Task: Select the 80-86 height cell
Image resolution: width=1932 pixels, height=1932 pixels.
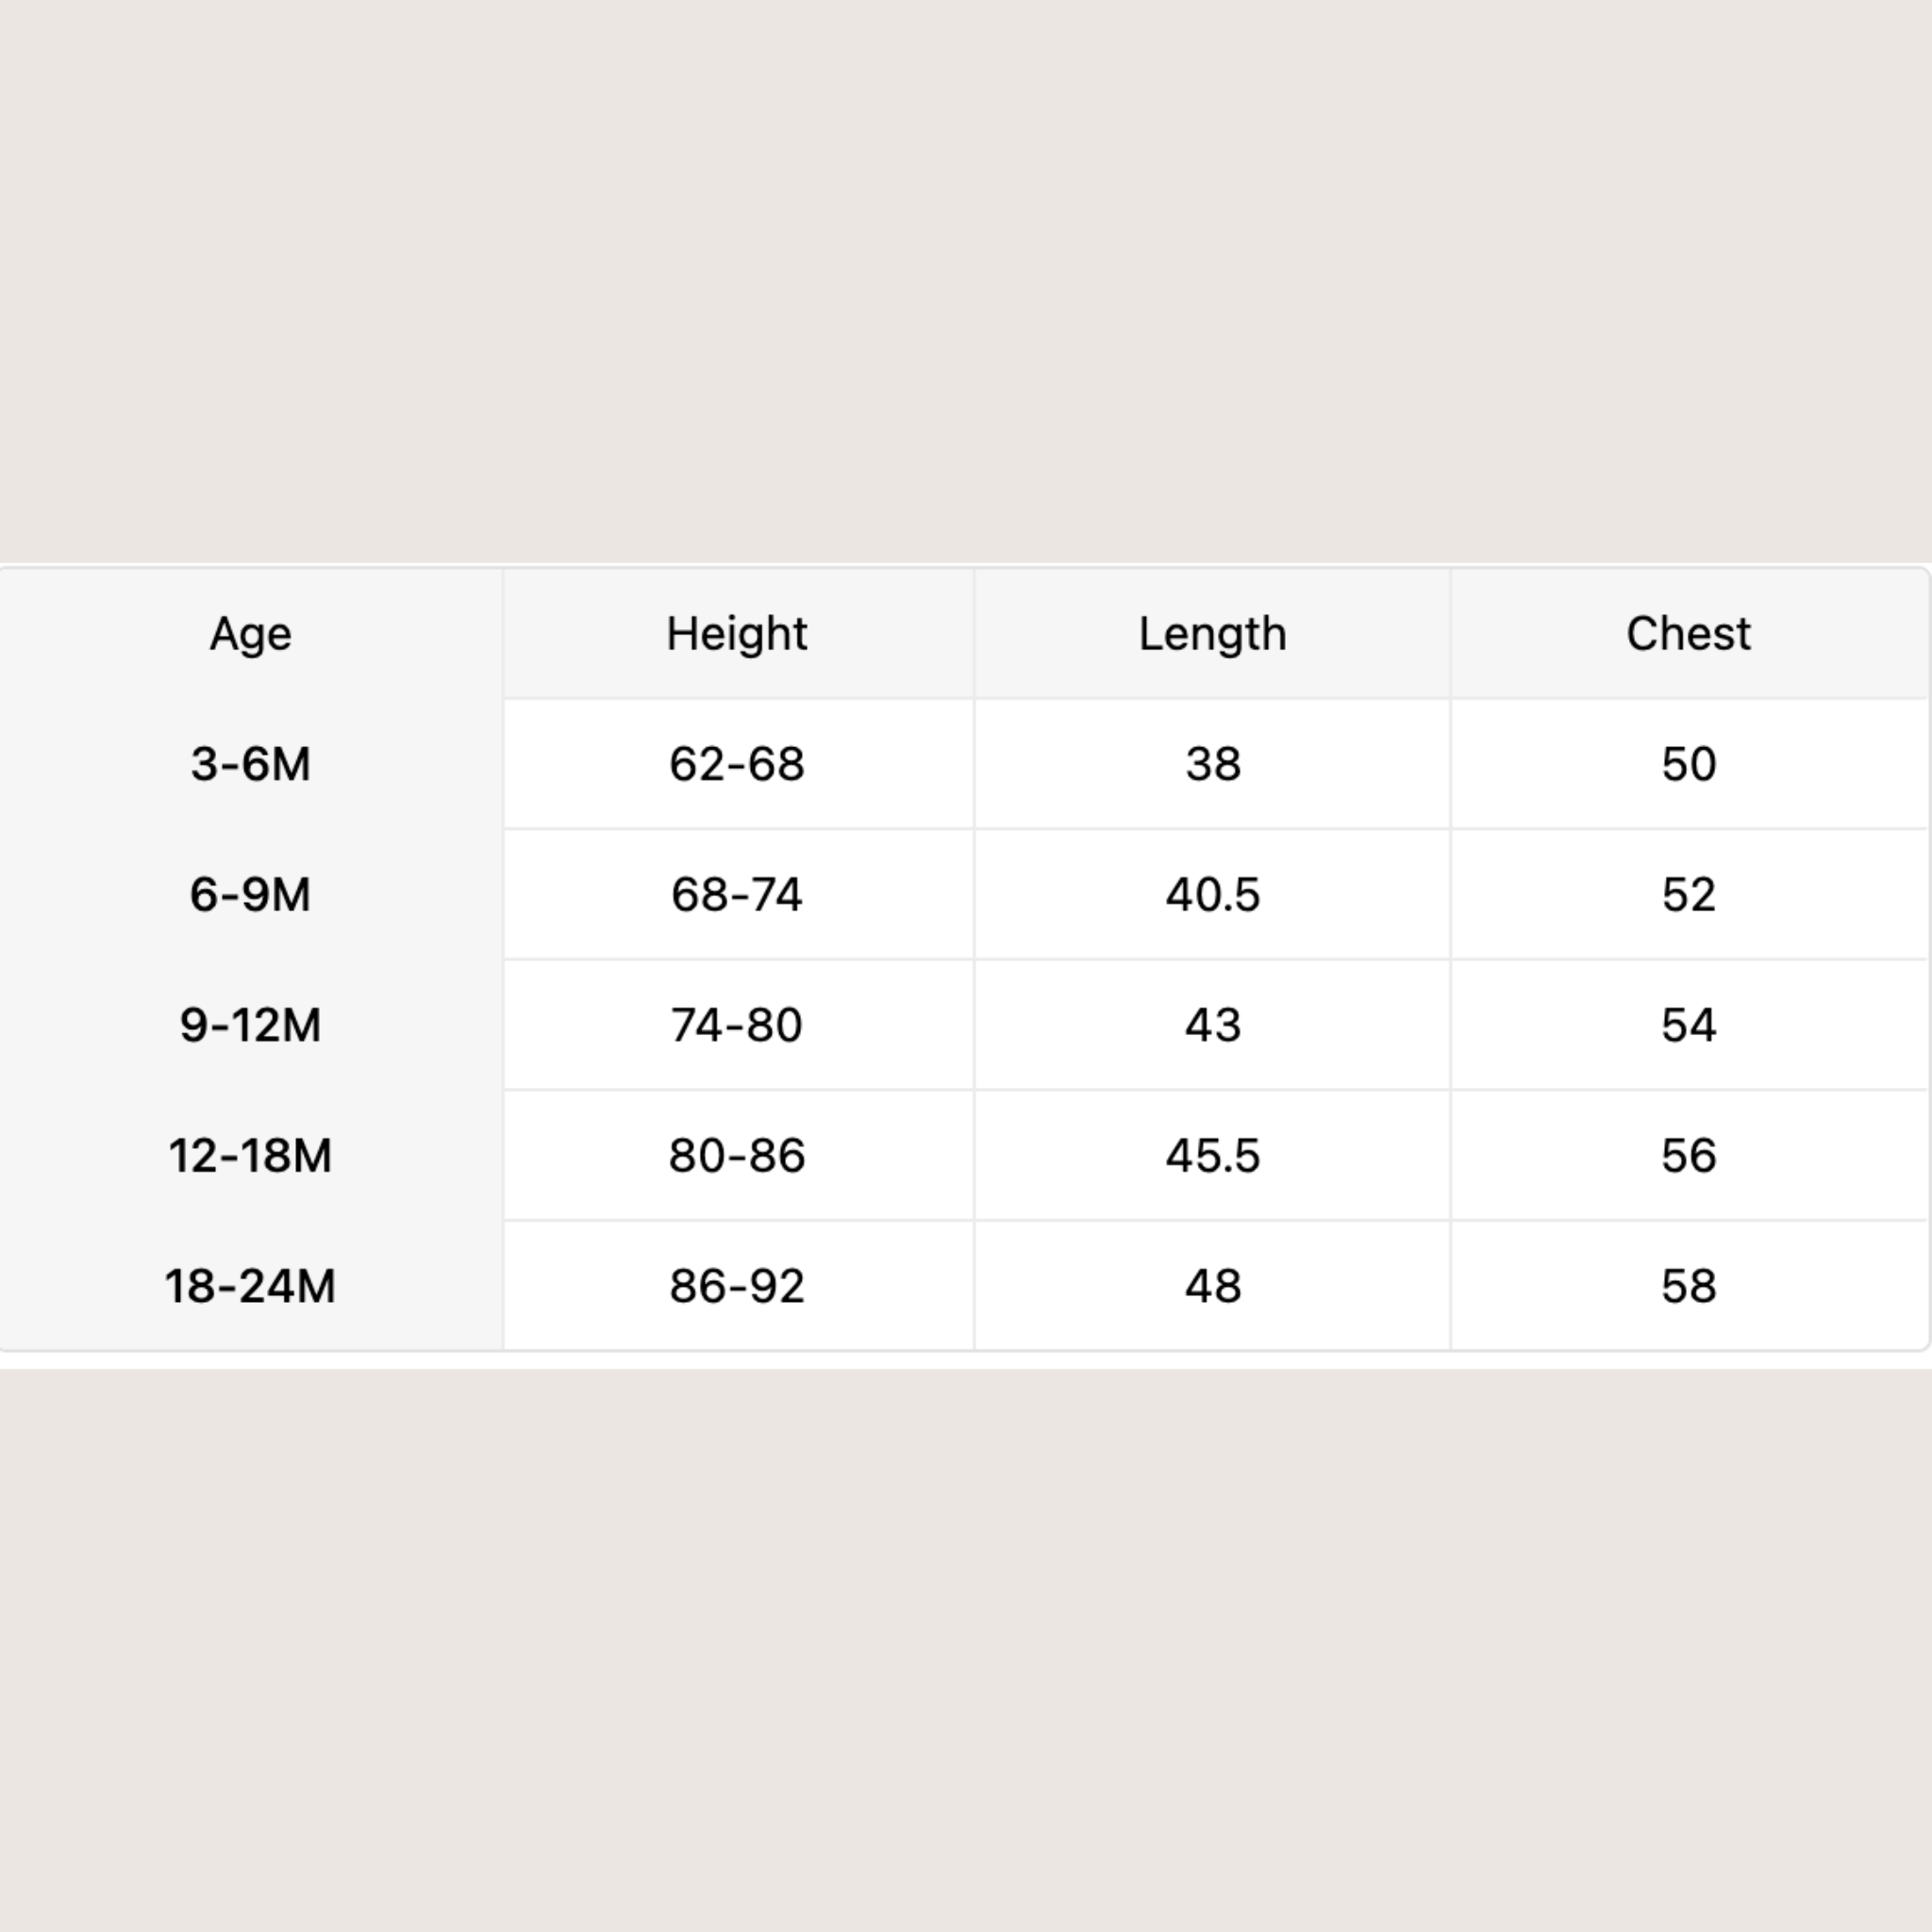Action: pos(737,1155)
